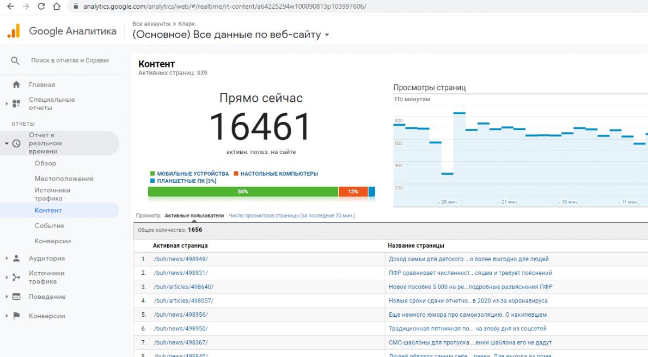Screen dimensions: 648x357
Task: Open real-time 'Конверсии' under События
Action: pos(52,241)
